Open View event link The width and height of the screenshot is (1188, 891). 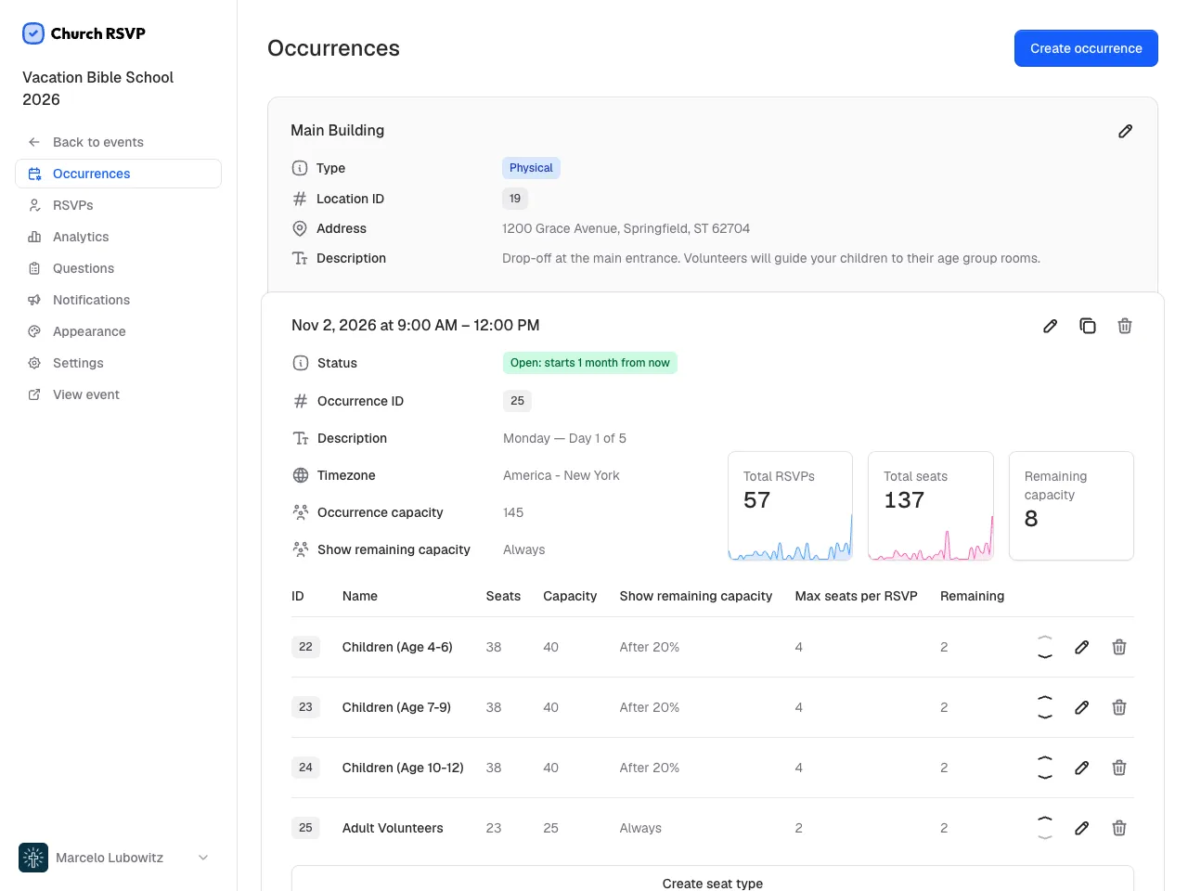[118, 394]
